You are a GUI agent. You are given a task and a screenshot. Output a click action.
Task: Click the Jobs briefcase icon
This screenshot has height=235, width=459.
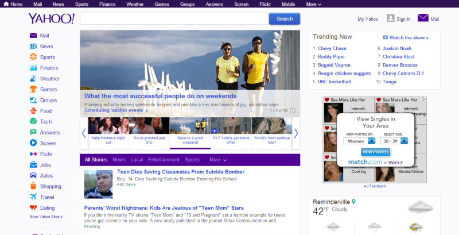[x=33, y=164]
